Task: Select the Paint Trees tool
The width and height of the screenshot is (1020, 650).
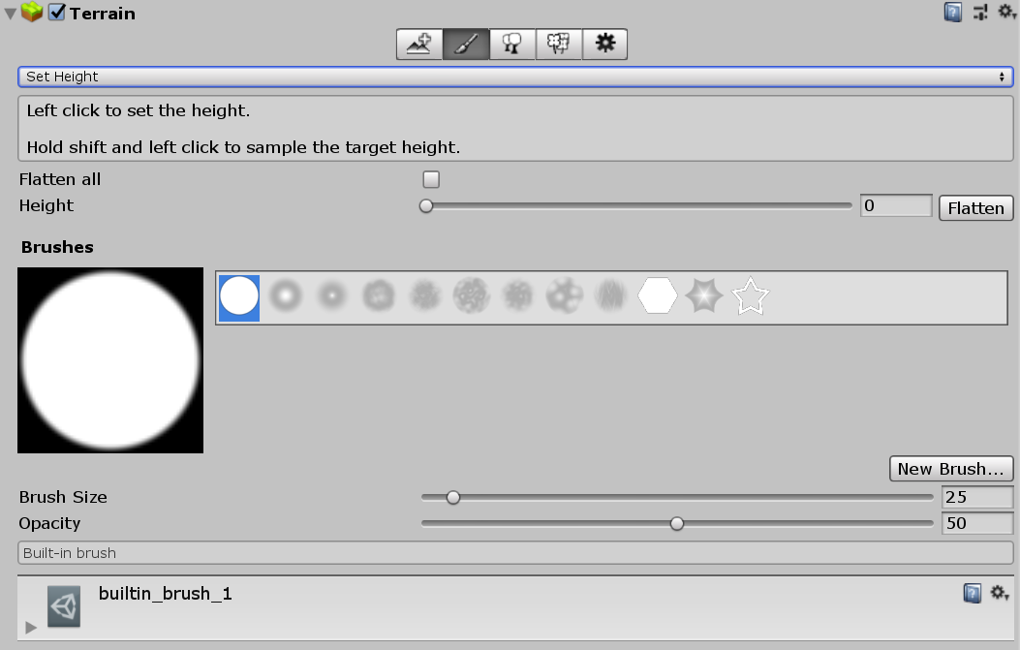Action: (512, 45)
